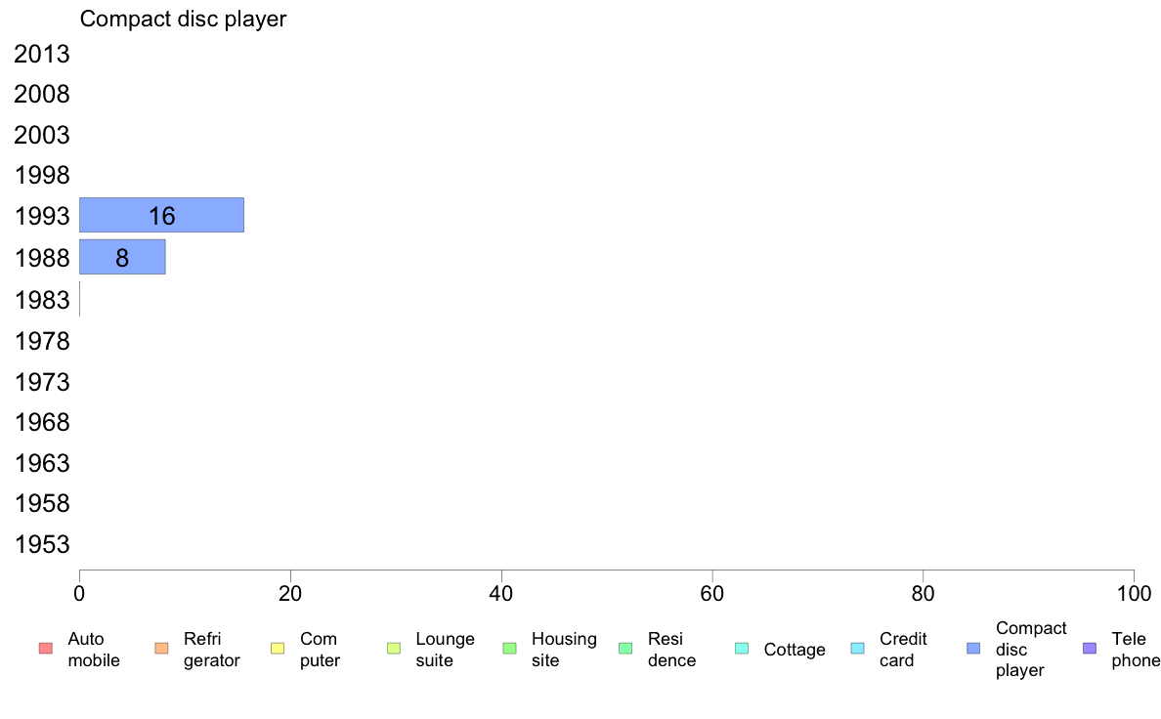The width and height of the screenshot is (1161, 719).
Task: Click the thin 1983 bar sliver
Action: tap(79, 299)
